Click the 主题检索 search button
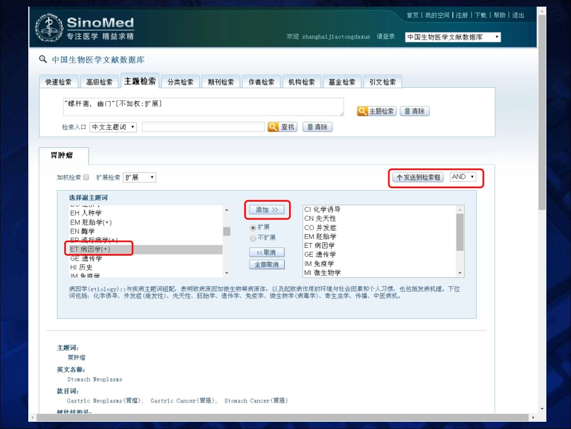Viewport: 571px width, 429px height. 376,111
